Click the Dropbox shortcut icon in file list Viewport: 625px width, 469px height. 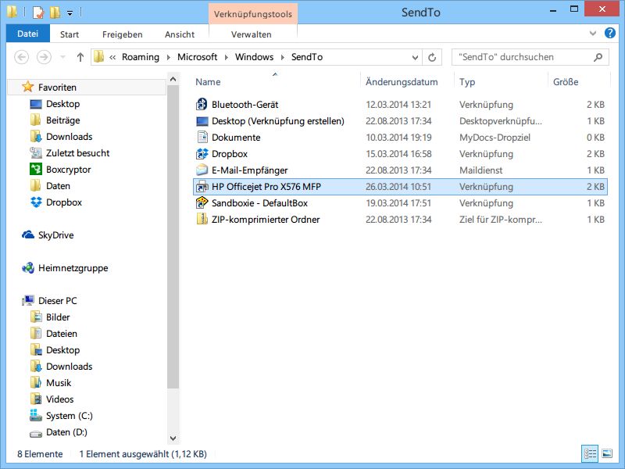tap(202, 154)
